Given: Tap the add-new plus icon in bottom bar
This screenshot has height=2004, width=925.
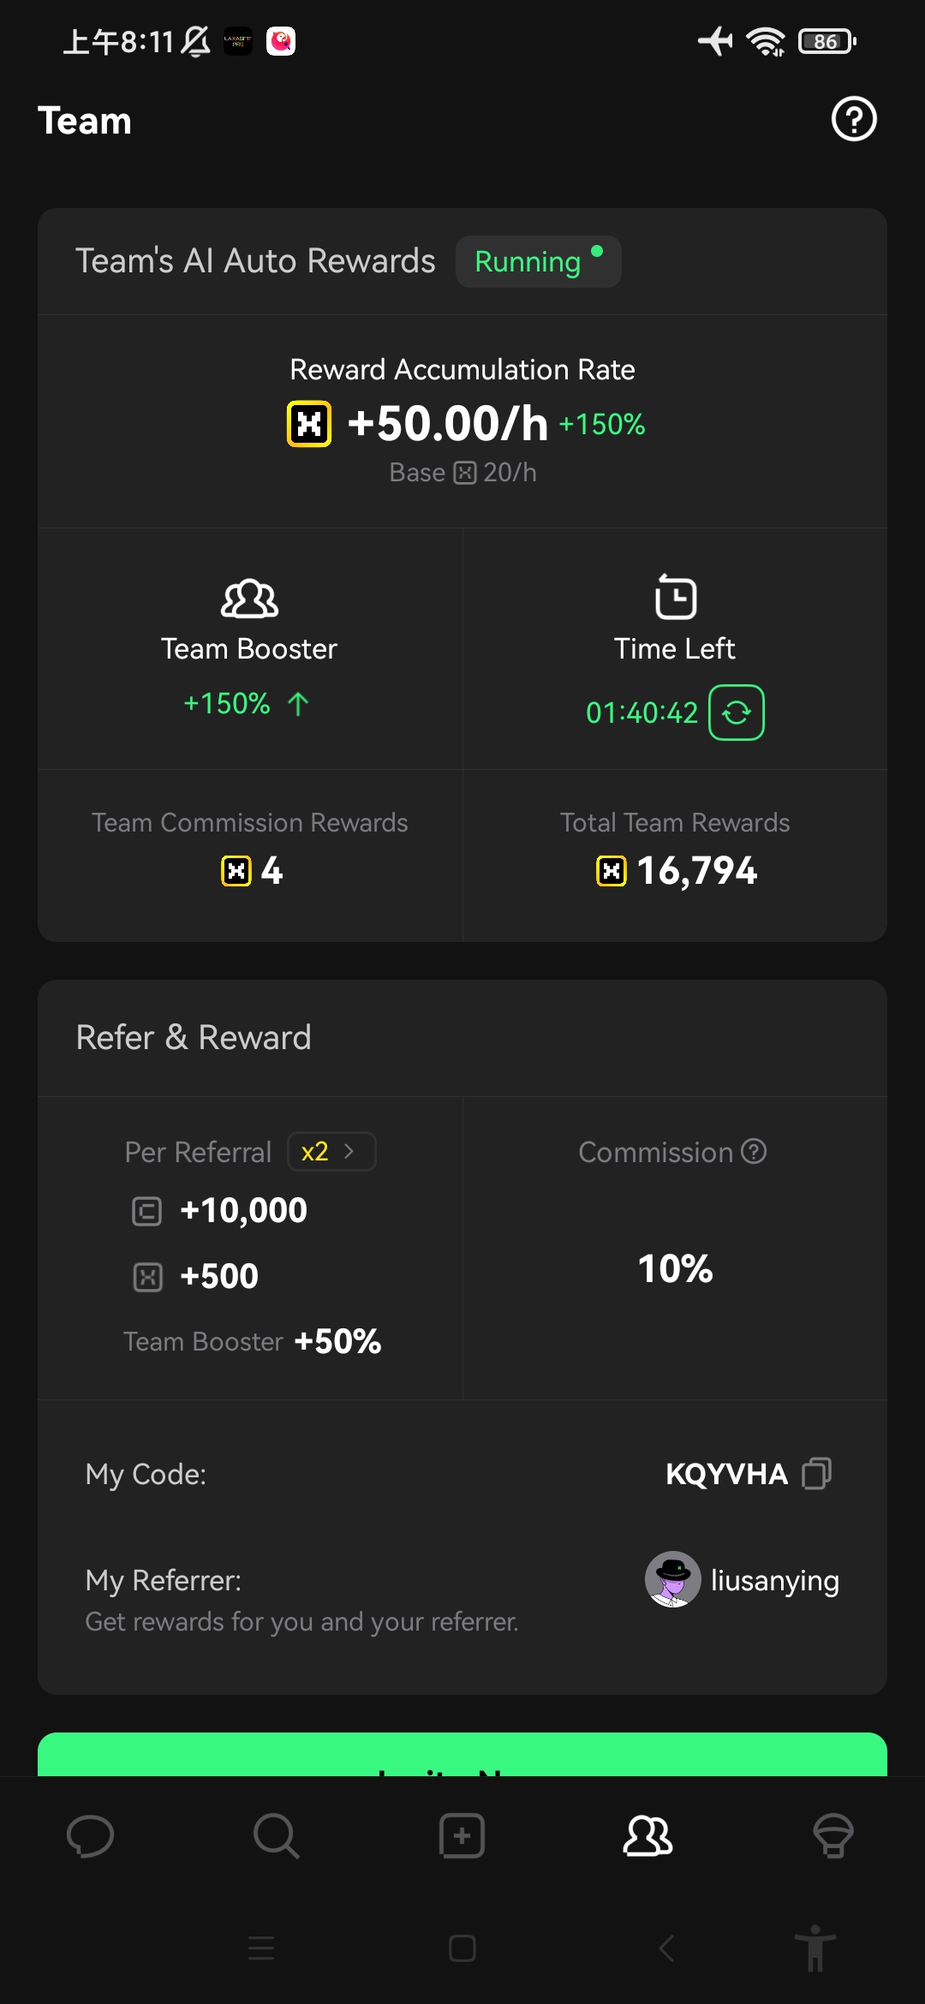Looking at the screenshot, I should tap(462, 1836).
